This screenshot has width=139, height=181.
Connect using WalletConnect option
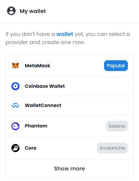coord(69,105)
